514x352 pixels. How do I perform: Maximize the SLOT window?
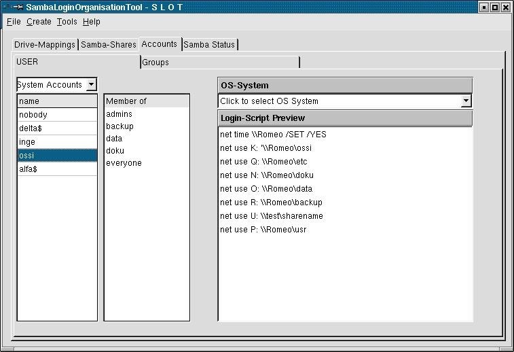pos(495,7)
